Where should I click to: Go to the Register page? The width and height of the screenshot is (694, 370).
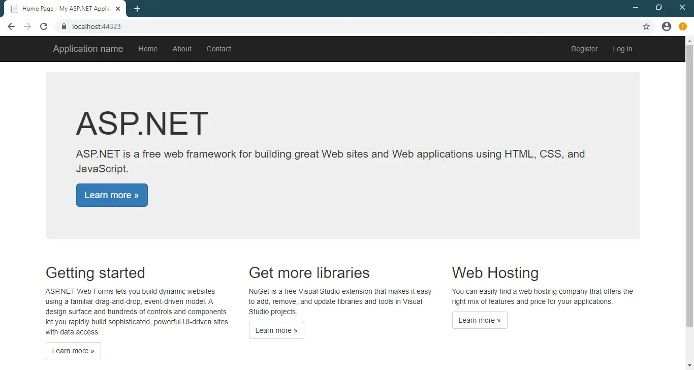pos(584,49)
